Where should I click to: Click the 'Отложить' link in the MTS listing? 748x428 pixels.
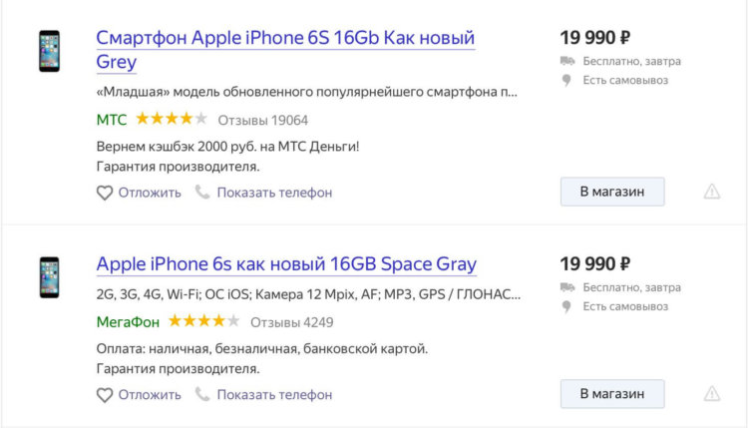coord(150,193)
